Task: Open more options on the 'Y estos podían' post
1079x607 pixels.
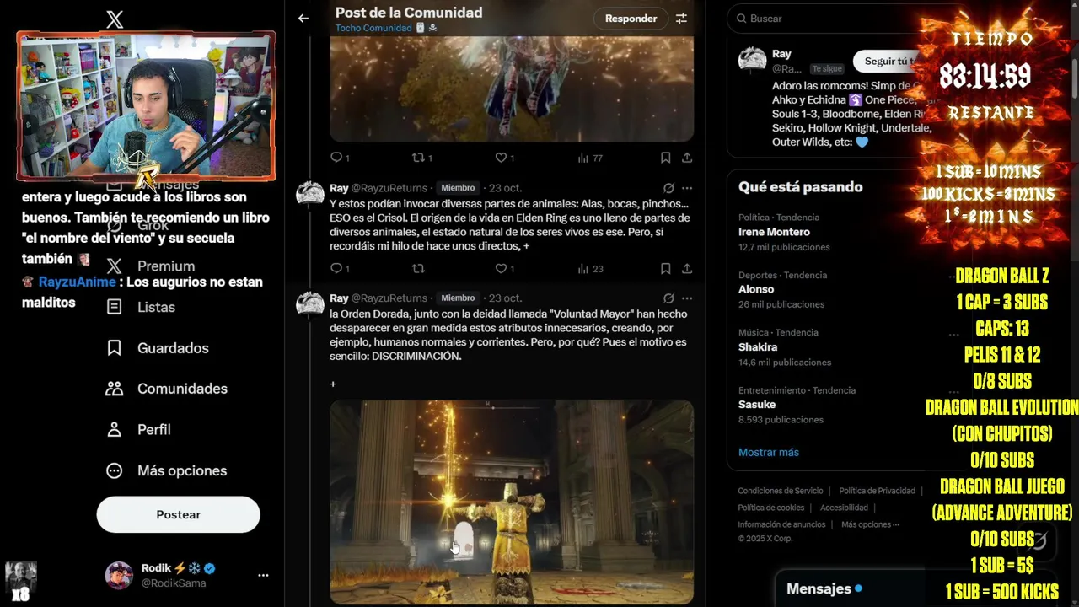Action: 687,188
